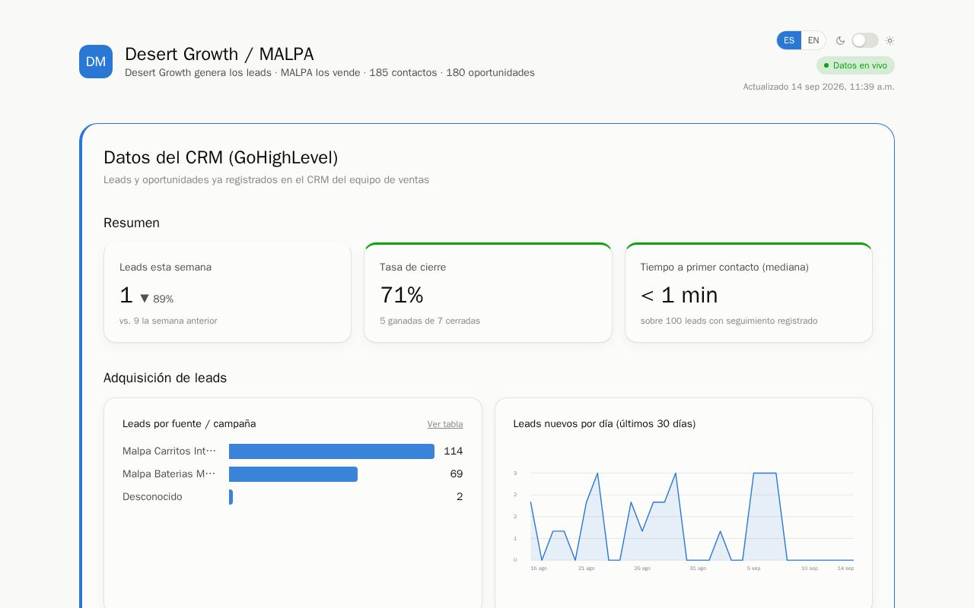Click the down arrow beside 89%
974x608 pixels.
click(x=145, y=298)
